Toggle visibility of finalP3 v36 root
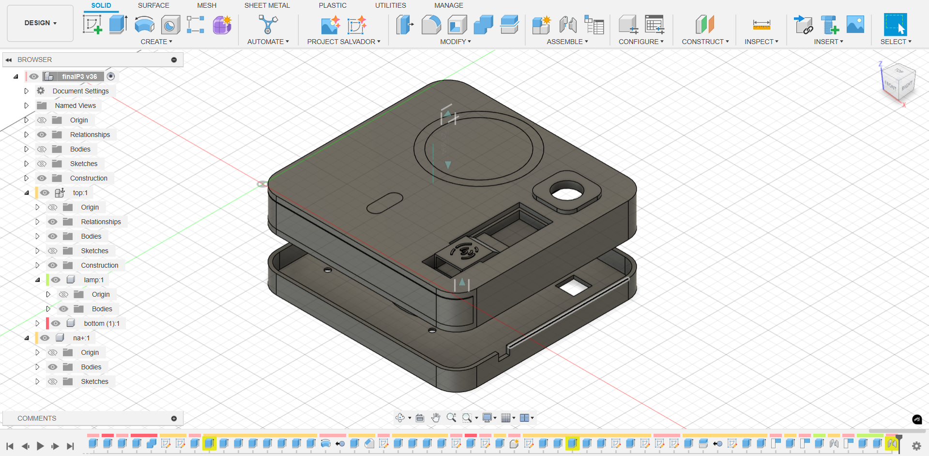 pos(33,76)
